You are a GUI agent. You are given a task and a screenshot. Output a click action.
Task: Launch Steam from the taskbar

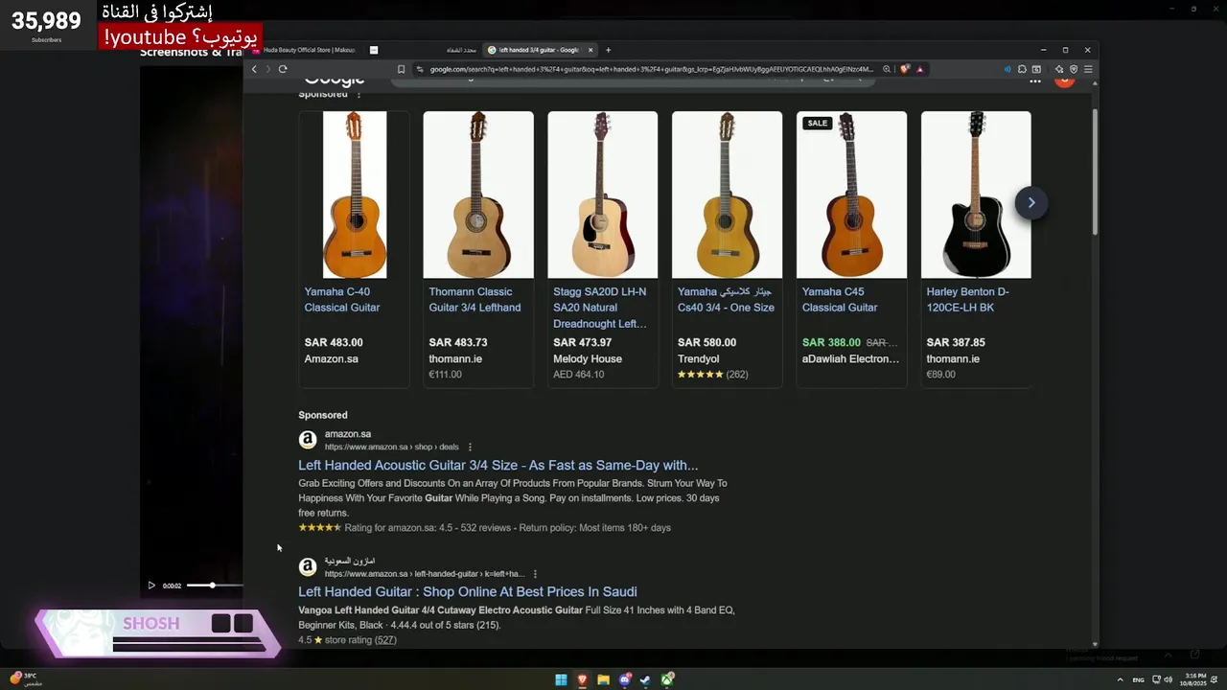(x=645, y=679)
